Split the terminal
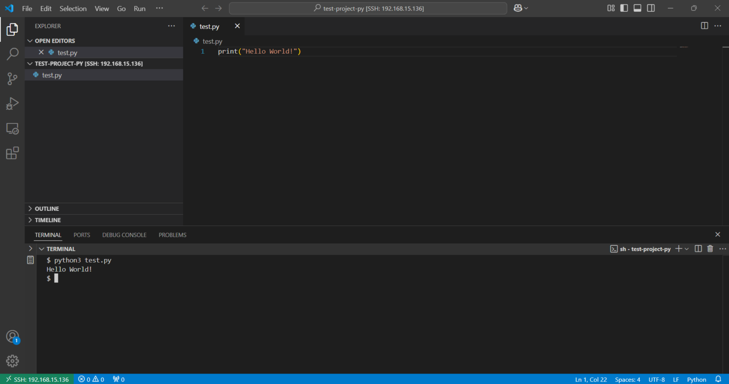The image size is (729, 384). (x=697, y=248)
